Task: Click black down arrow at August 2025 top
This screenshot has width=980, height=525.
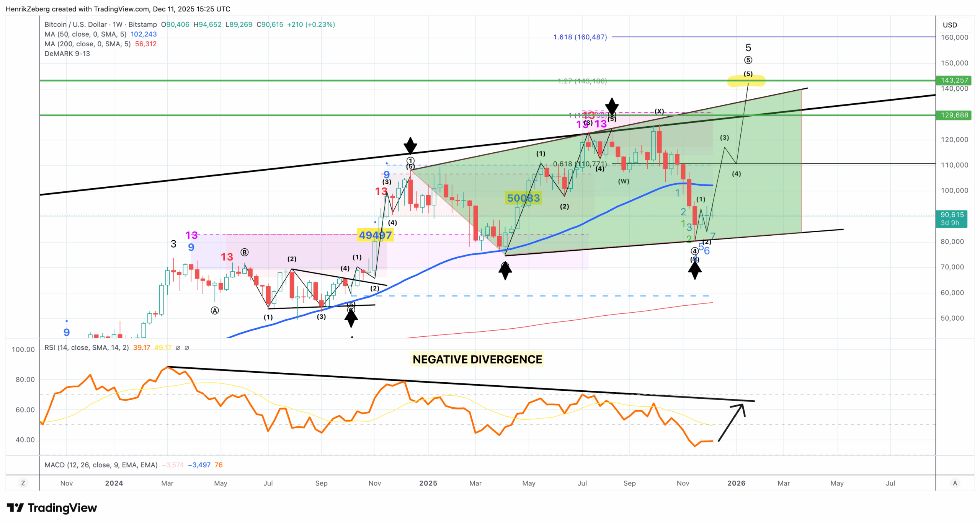Action: click(x=612, y=106)
